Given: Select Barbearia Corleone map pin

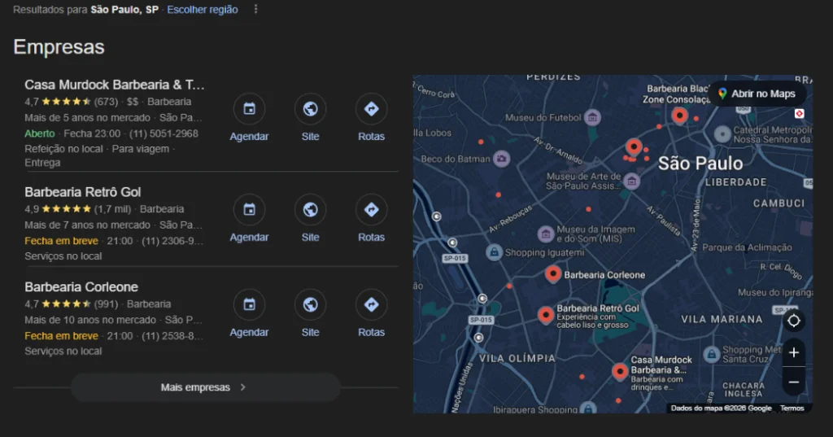Looking at the screenshot, I should point(553,273).
